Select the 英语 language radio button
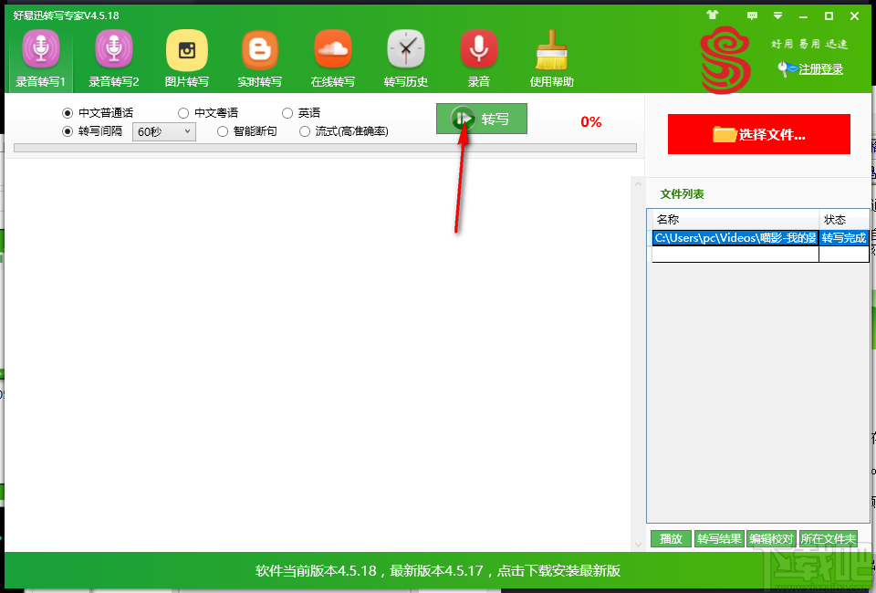Image resolution: width=876 pixels, height=593 pixels. pyautogui.click(x=287, y=112)
